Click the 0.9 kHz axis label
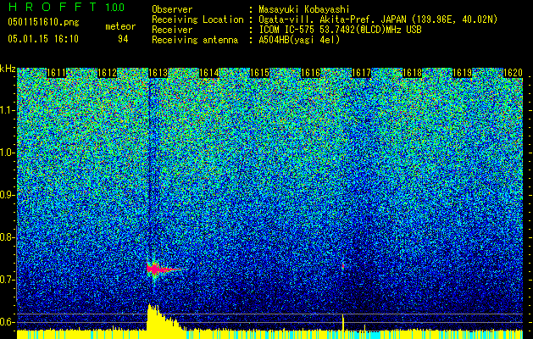The height and width of the screenshot is (339, 533). tap(7, 195)
